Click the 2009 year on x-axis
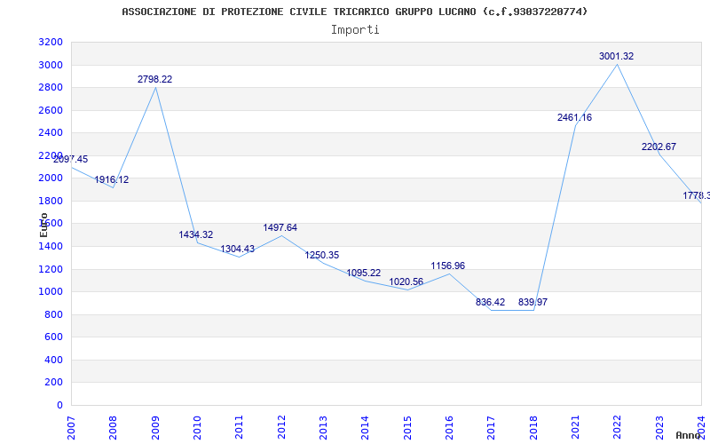The image size is (710, 444). tap(155, 424)
